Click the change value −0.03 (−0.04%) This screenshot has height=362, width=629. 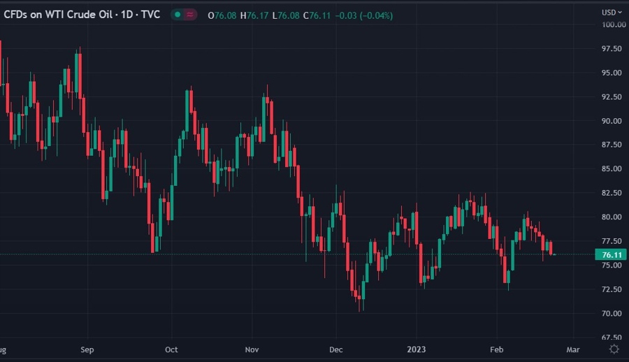[364, 15]
